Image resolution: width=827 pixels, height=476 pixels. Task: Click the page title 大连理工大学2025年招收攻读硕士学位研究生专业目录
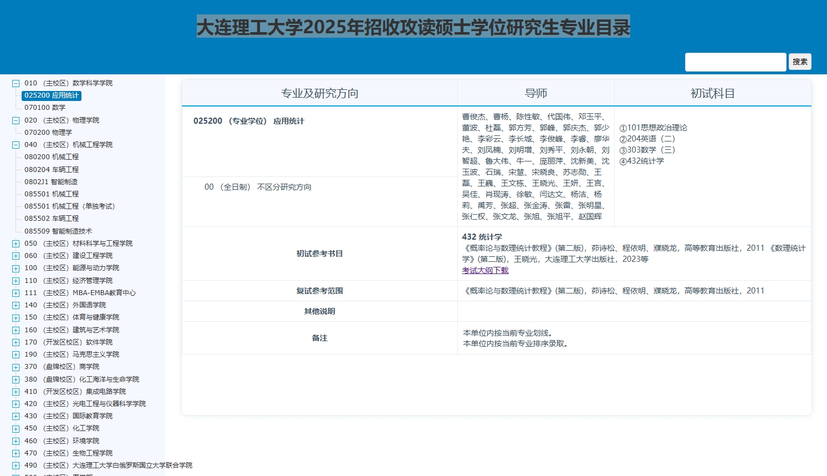click(x=413, y=27)
